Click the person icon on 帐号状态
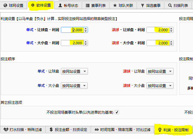The image size is (193, 139). [60, 5]
